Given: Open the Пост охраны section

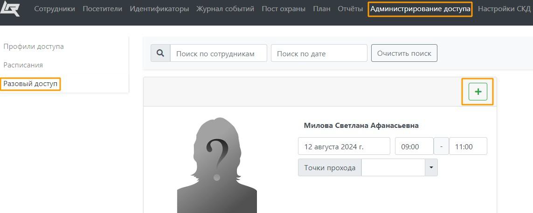Looking at the screenshot, I should (284, 9).
